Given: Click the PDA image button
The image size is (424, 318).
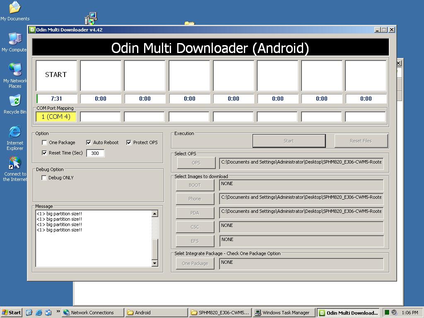Looking at the screenshot, I should coord(195,213).
